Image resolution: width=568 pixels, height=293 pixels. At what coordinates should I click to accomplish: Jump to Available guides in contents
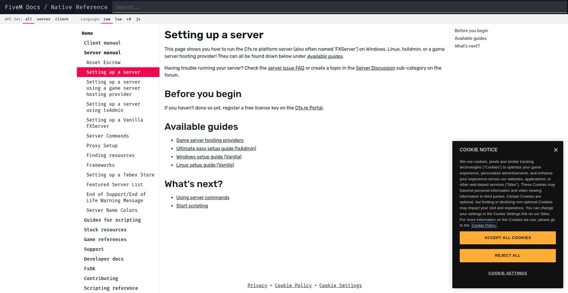pyautogui.click(x=470, y=38)
